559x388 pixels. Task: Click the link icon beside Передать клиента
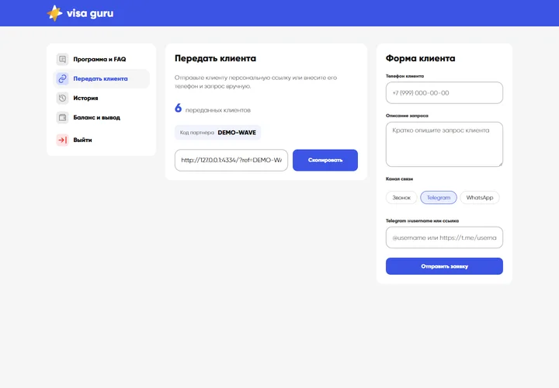[62, 78]
